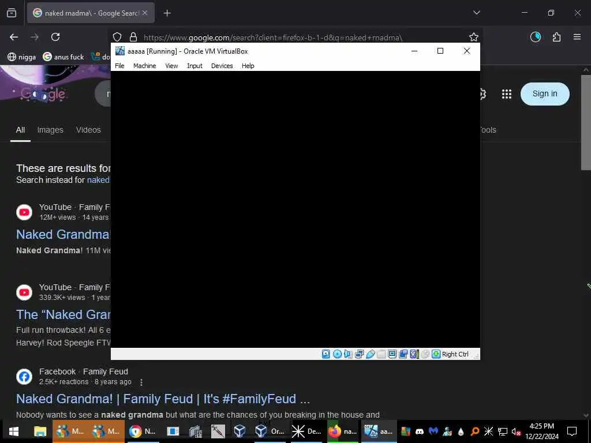Screen dimensions: 591x443
Task: Open the Machine menu in VirtualBox
Action: [145, 66]
